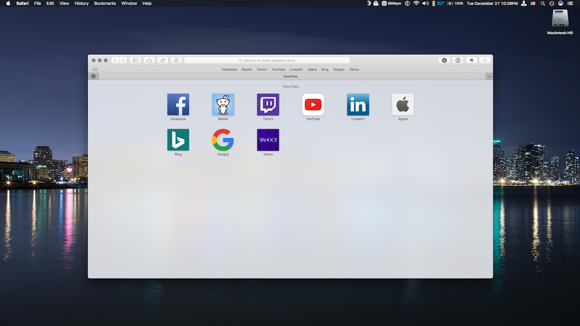580x326 pixels.
Task: Open the Share menu button
Action: click(x=485, y=60)
